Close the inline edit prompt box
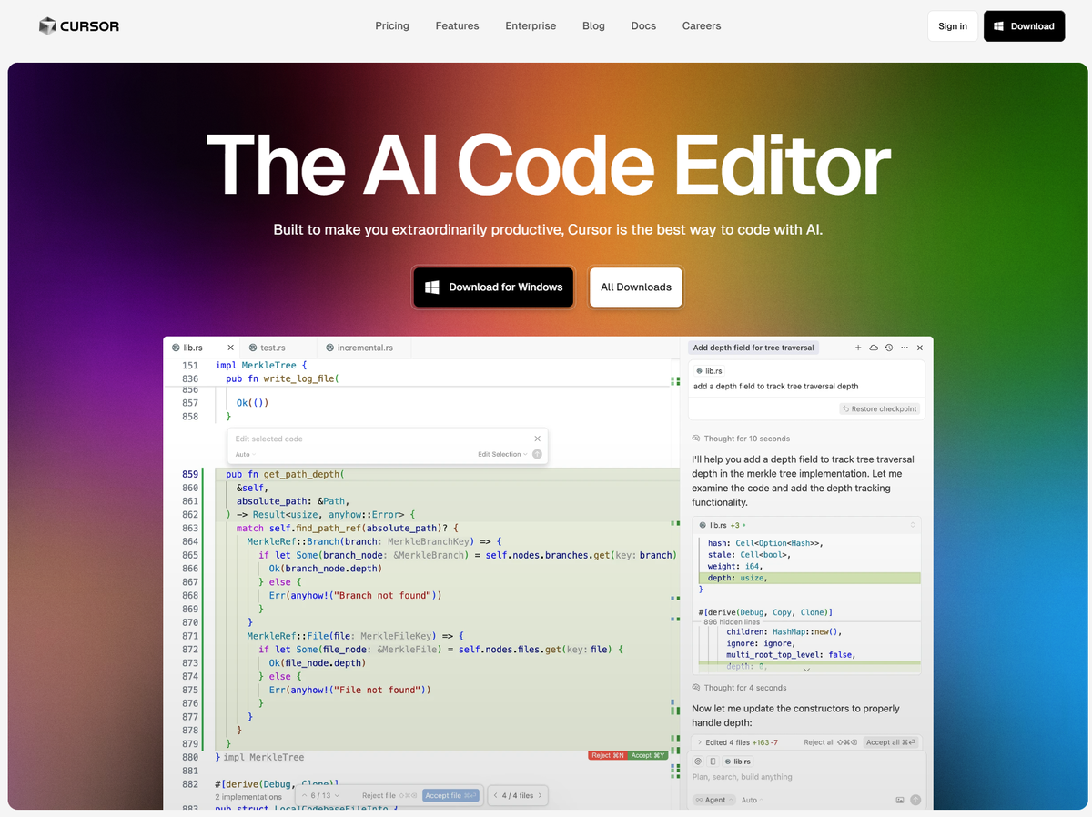 (537, 439)
